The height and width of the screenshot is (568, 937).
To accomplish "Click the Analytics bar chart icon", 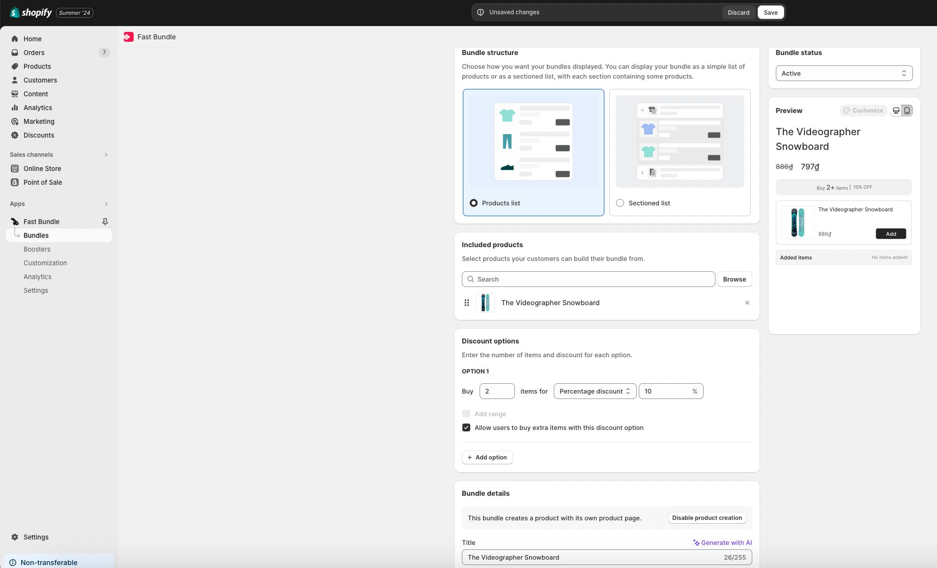I will [x=15, y=108].
